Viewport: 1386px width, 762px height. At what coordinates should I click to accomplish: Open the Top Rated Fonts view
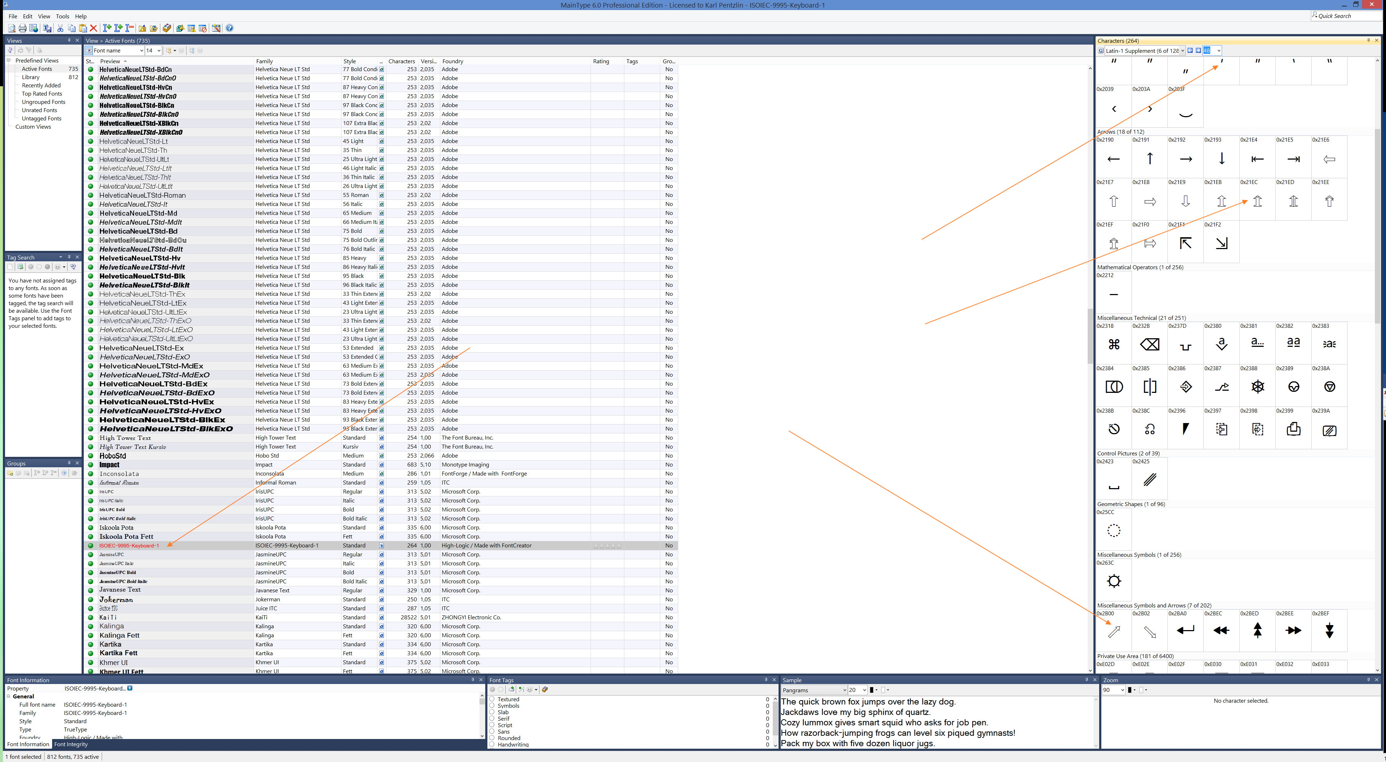42,94
